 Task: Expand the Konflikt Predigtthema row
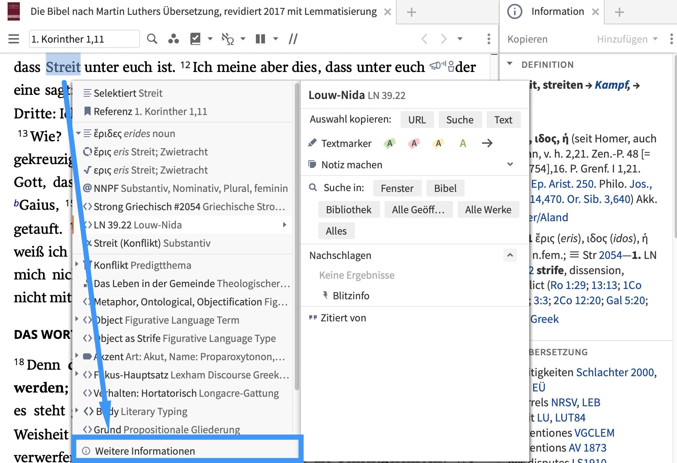pyautogui.click(x=77, y=264)
